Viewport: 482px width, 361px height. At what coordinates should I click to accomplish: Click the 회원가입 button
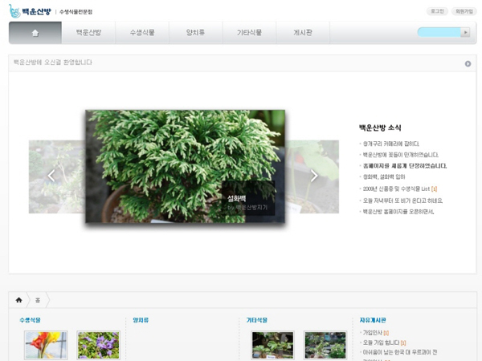click(x=464, y=11)
